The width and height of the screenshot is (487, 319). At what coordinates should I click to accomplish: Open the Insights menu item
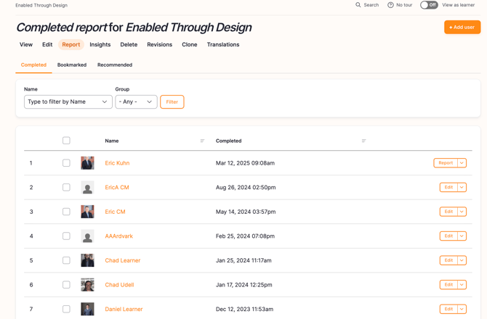(100, 45)
